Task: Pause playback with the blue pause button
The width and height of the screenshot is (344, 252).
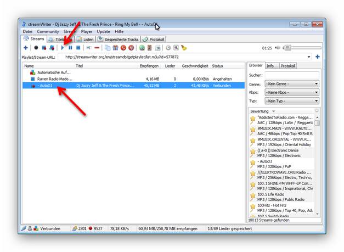Action: (x=70, y=48)
